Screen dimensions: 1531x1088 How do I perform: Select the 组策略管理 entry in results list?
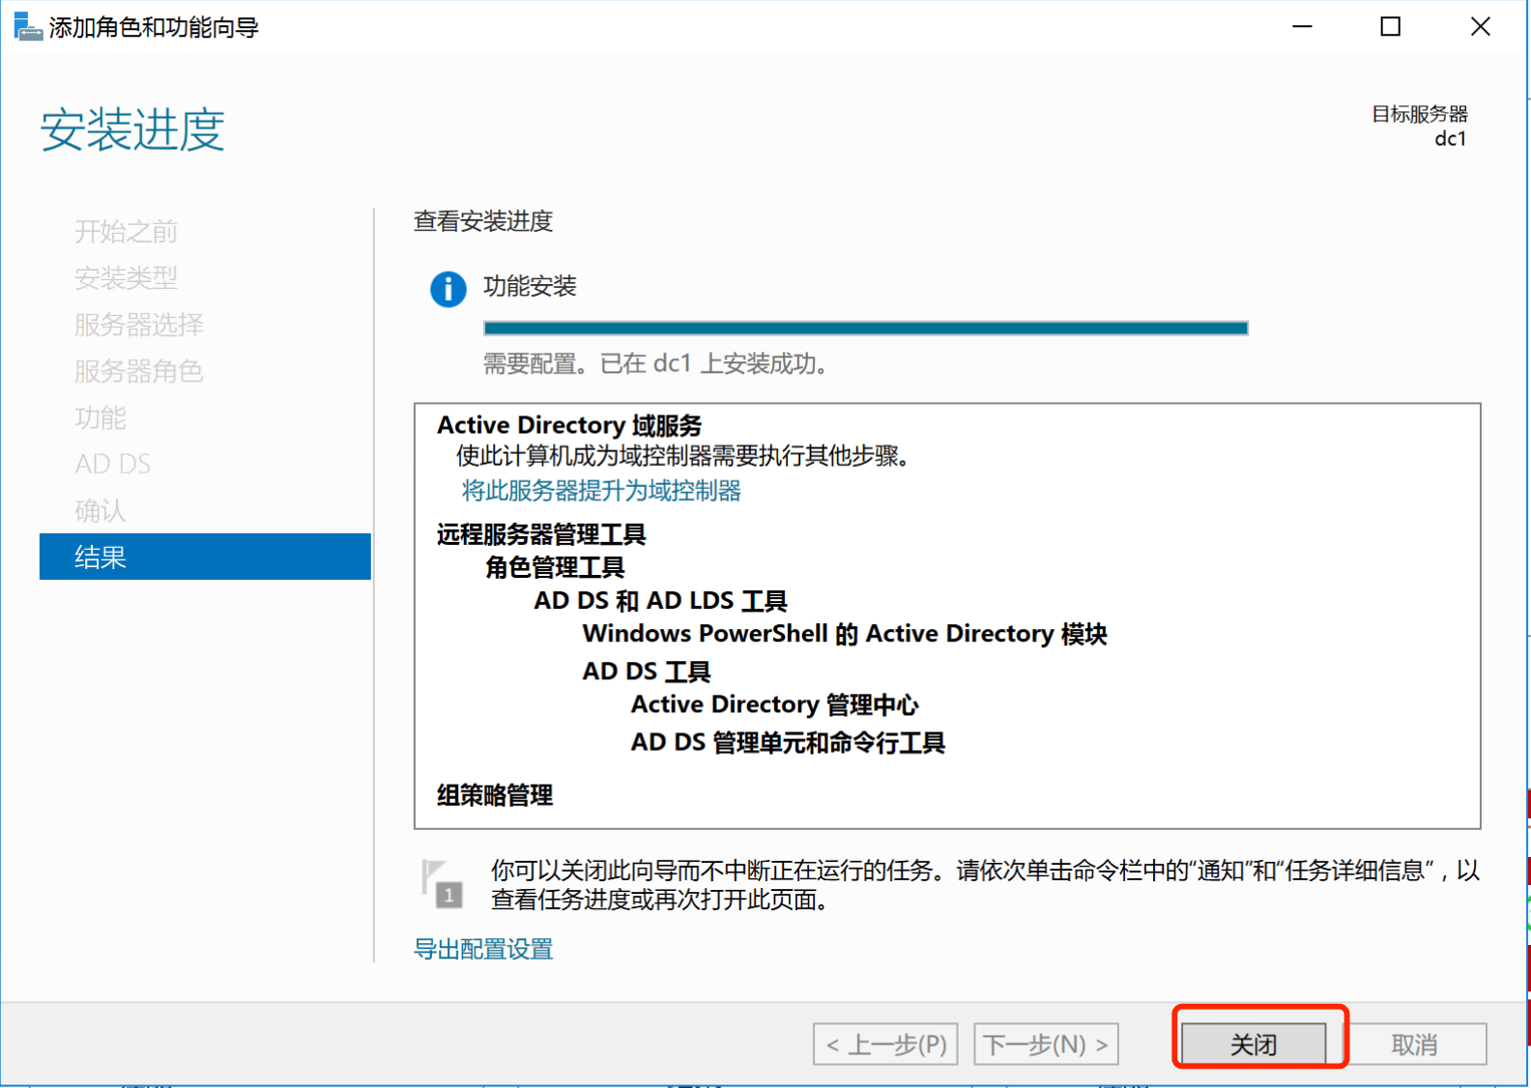click(495, 795)
